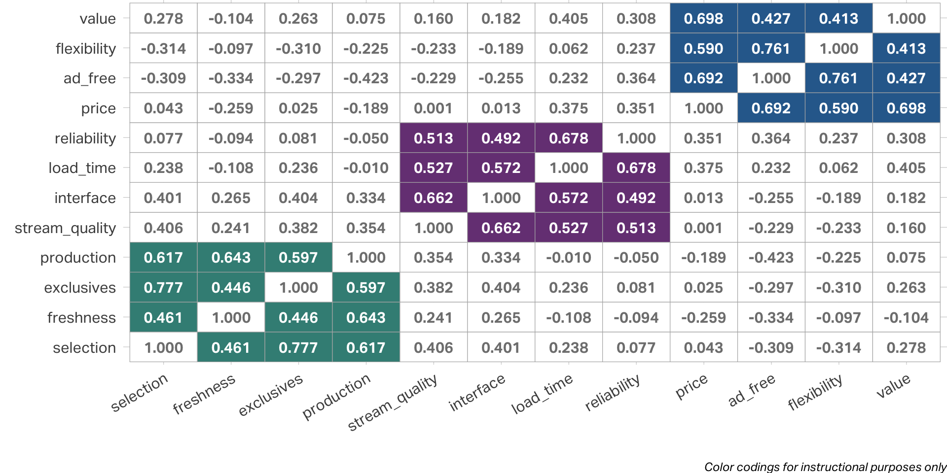Select the purple 0.662 cell in stream_quality row
The image size is (947, 473).
pos(501,228)
